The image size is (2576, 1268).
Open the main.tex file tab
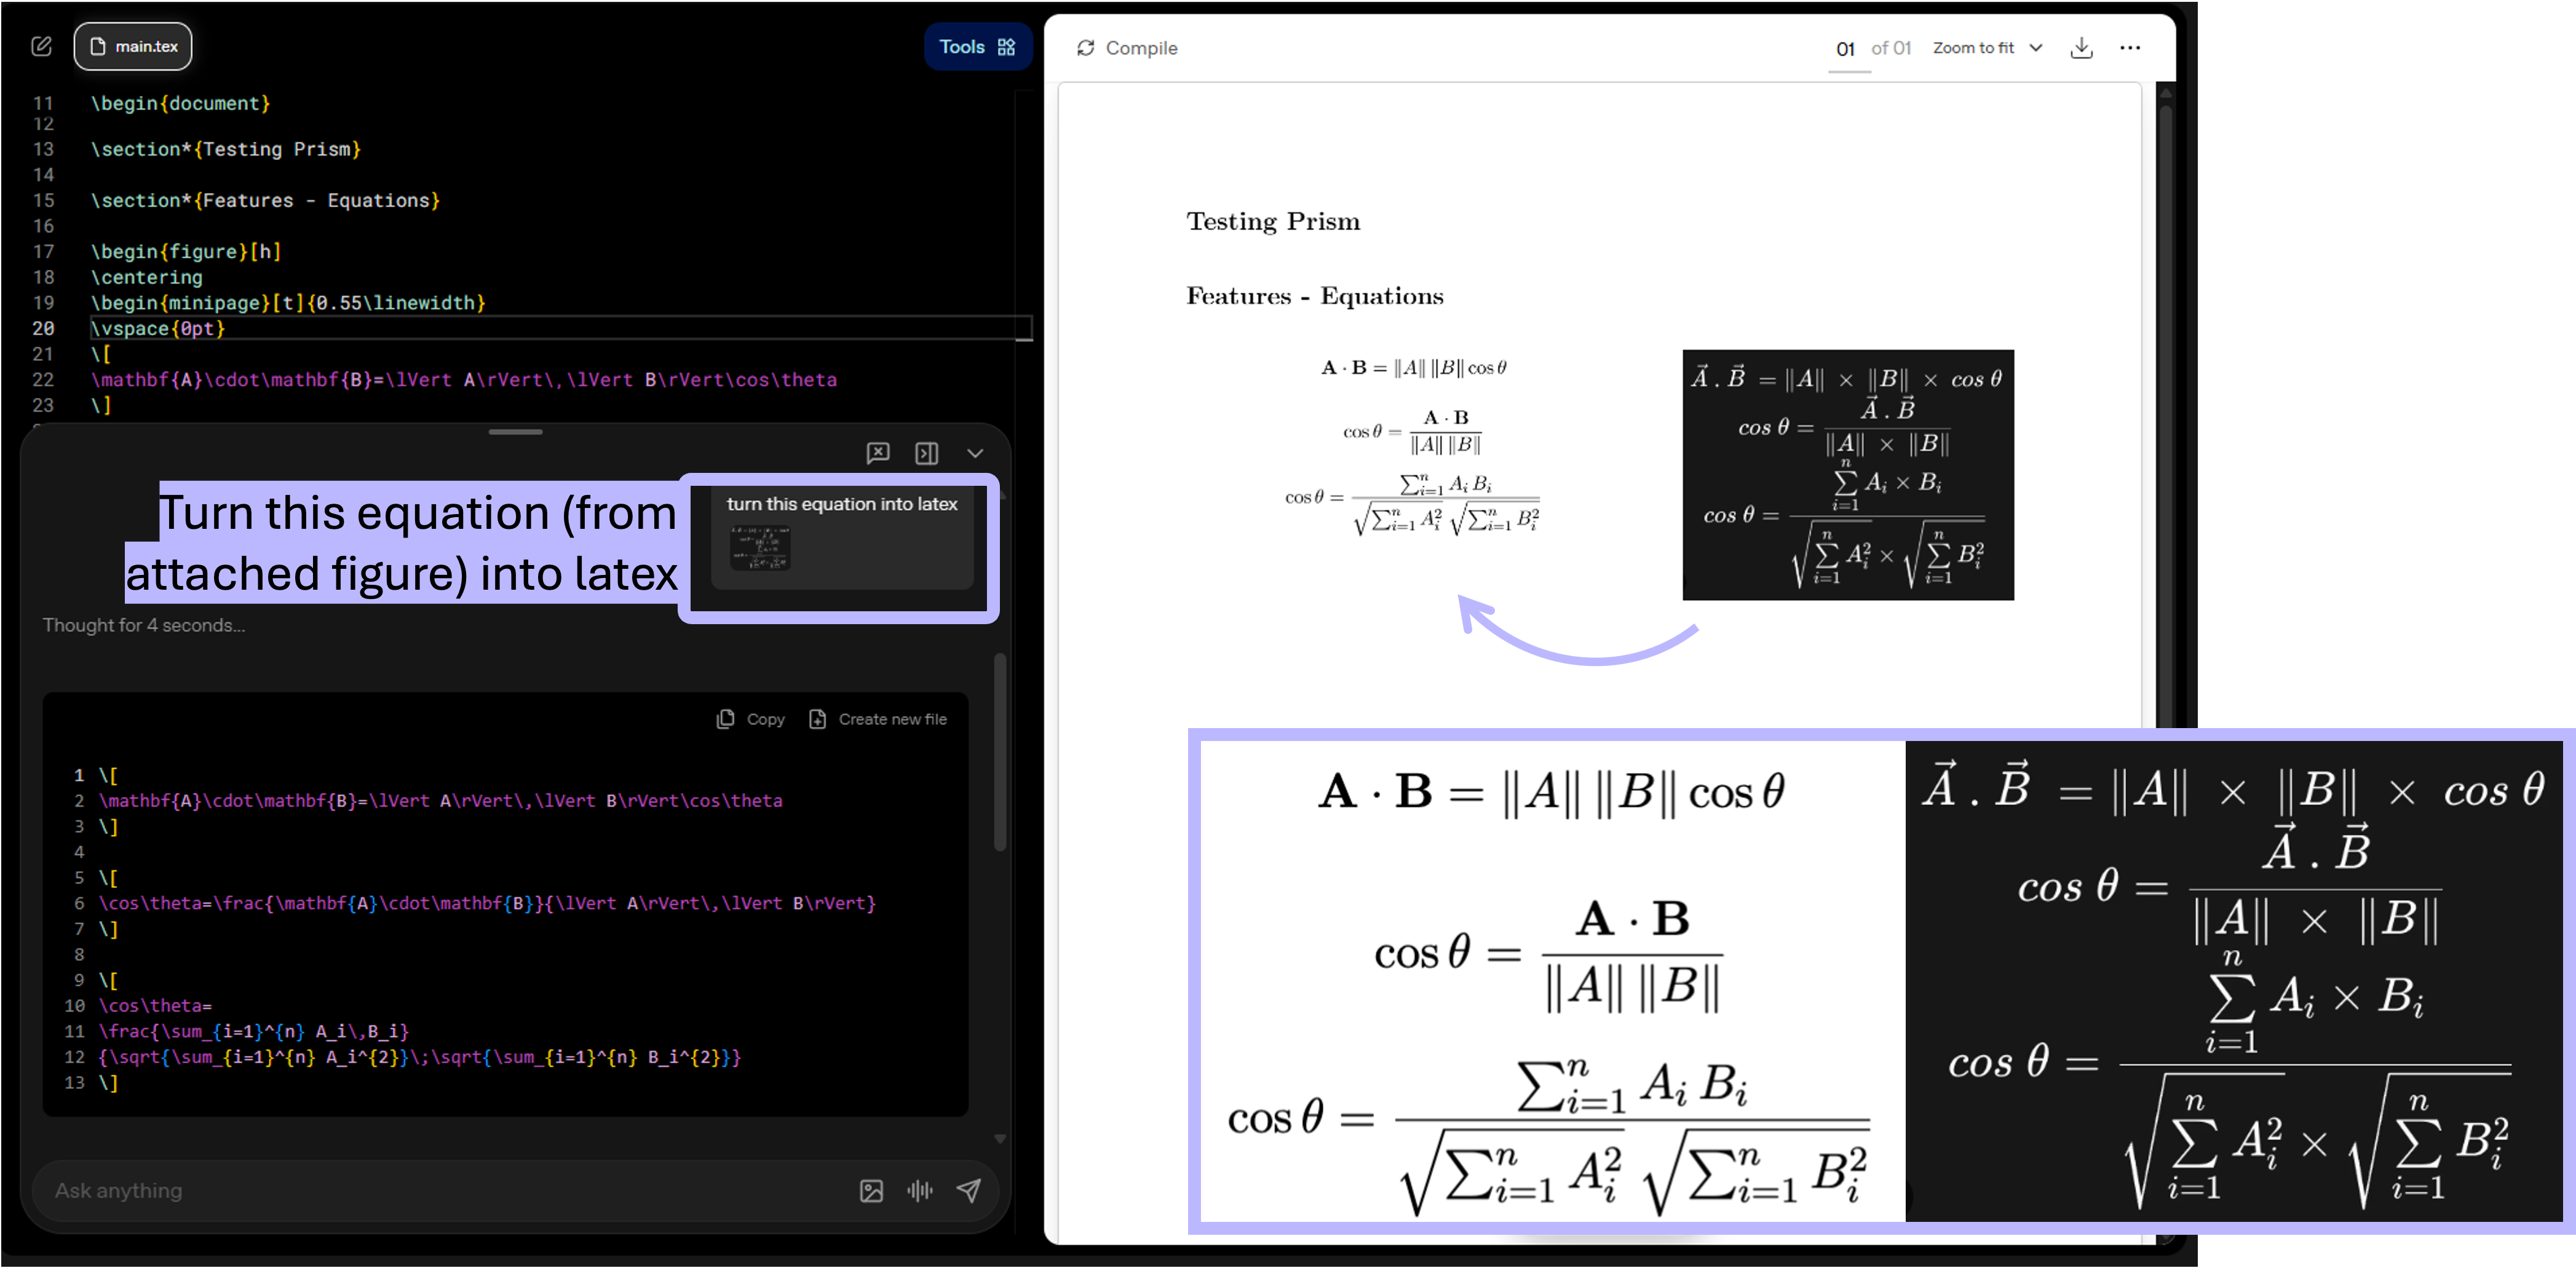[x=133, y=46]
